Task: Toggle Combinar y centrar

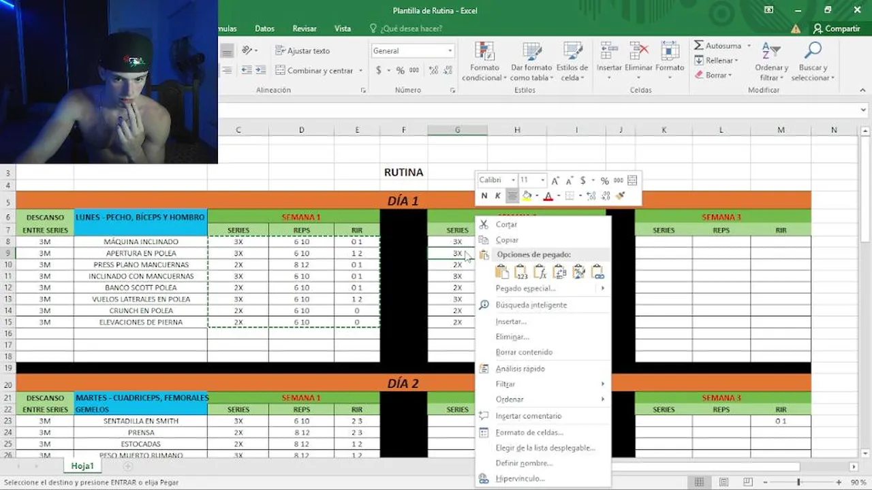Action: [x=314, y=70]
